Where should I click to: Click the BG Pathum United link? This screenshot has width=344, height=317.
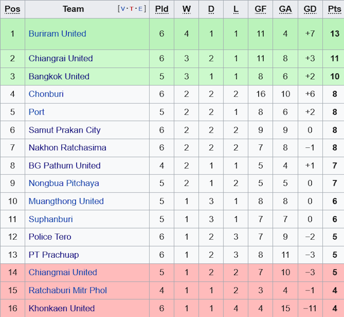tap(64, 165)
